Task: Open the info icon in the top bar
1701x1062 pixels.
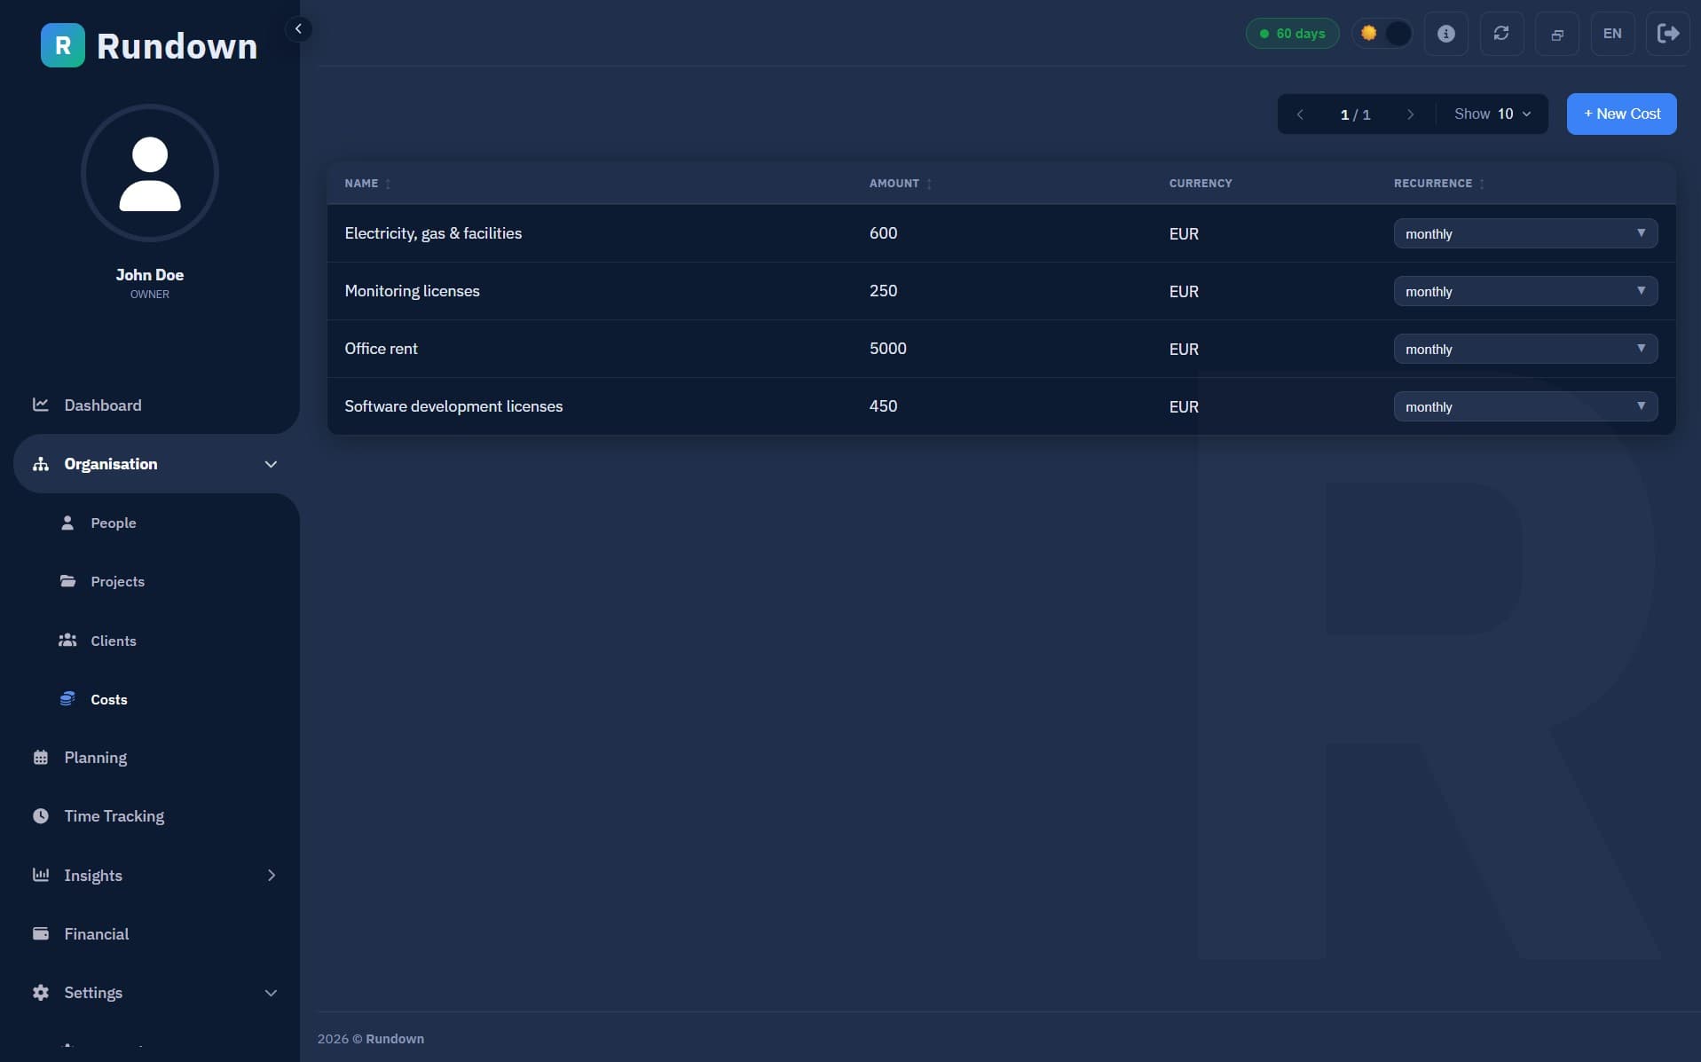Action: [1445, 34]
